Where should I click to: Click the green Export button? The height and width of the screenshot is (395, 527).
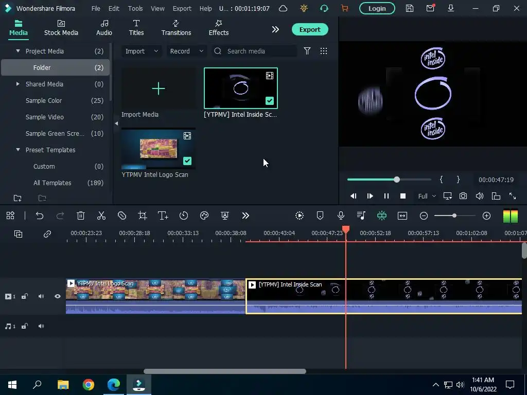[x=310, y=29]
